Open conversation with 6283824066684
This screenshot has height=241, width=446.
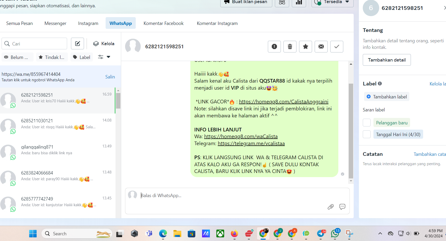tap(57, 178)
